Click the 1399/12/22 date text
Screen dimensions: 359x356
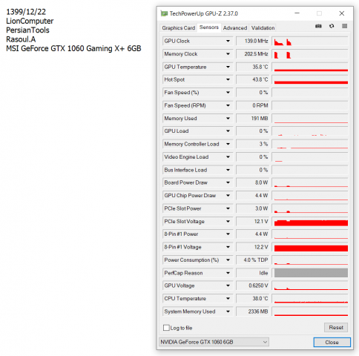[x=26, y=12]
